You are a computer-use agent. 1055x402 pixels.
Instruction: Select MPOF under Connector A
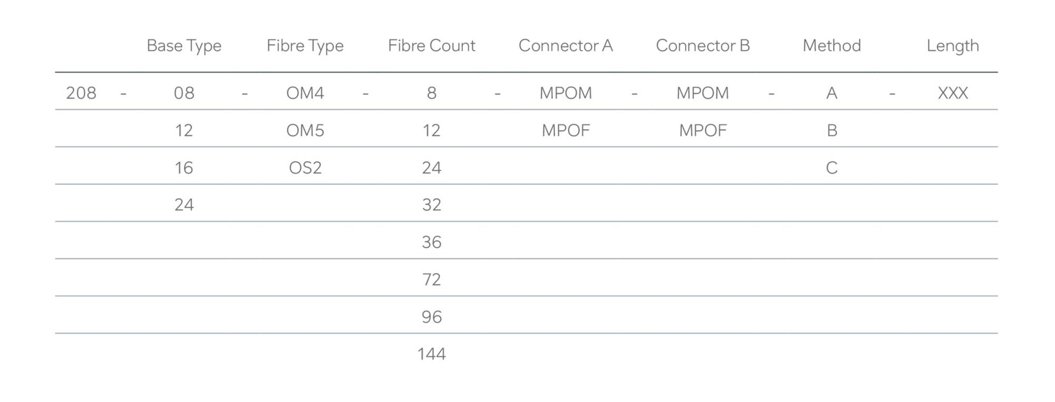[x=565, y=130]
